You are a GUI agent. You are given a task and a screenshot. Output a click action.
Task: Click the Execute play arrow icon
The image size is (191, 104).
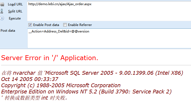[x=2, y=18]
